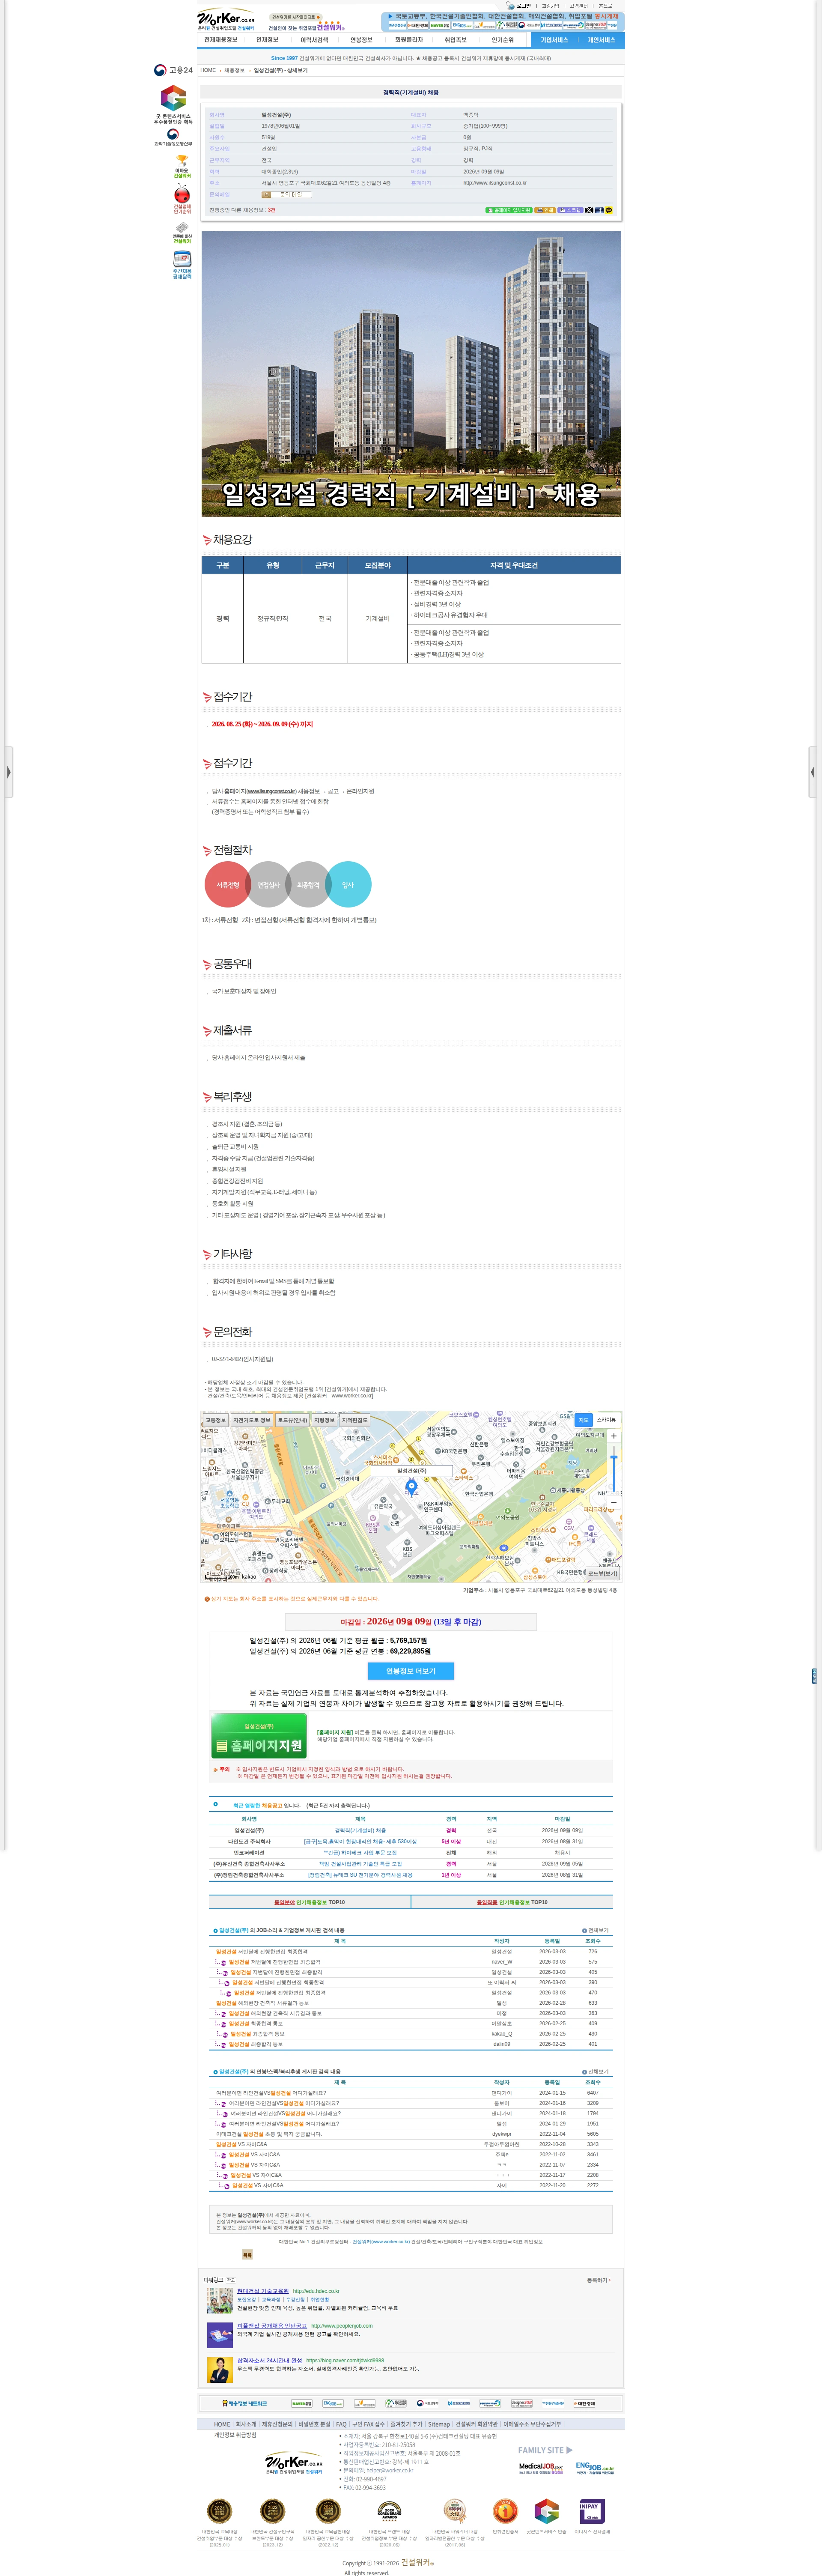Click the 목록 list button
This screenshot has width=822, height=2576.
click(x=247, y=2255)
